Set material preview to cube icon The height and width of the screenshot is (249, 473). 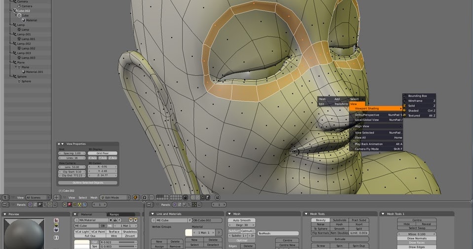pos(56,230)
